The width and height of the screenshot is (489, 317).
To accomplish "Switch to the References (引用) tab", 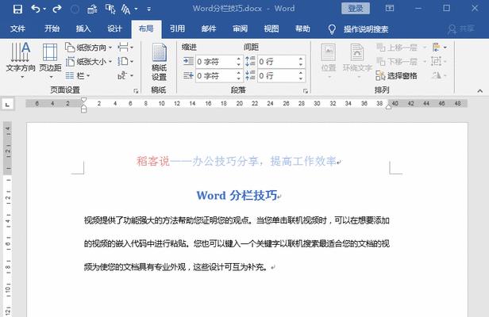I will 178,29.
